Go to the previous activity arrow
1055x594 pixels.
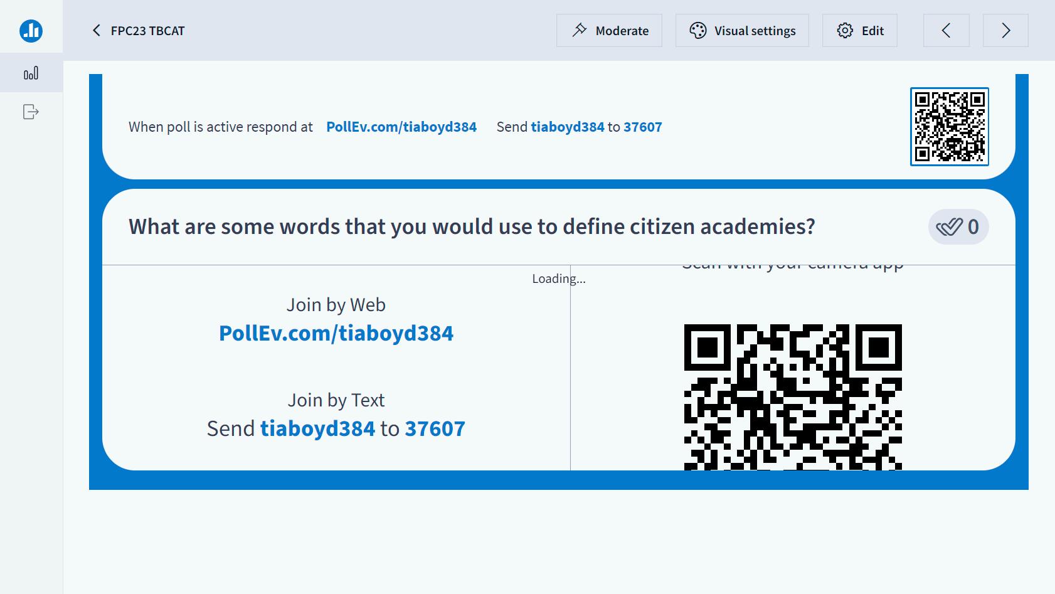click(946, 31)
